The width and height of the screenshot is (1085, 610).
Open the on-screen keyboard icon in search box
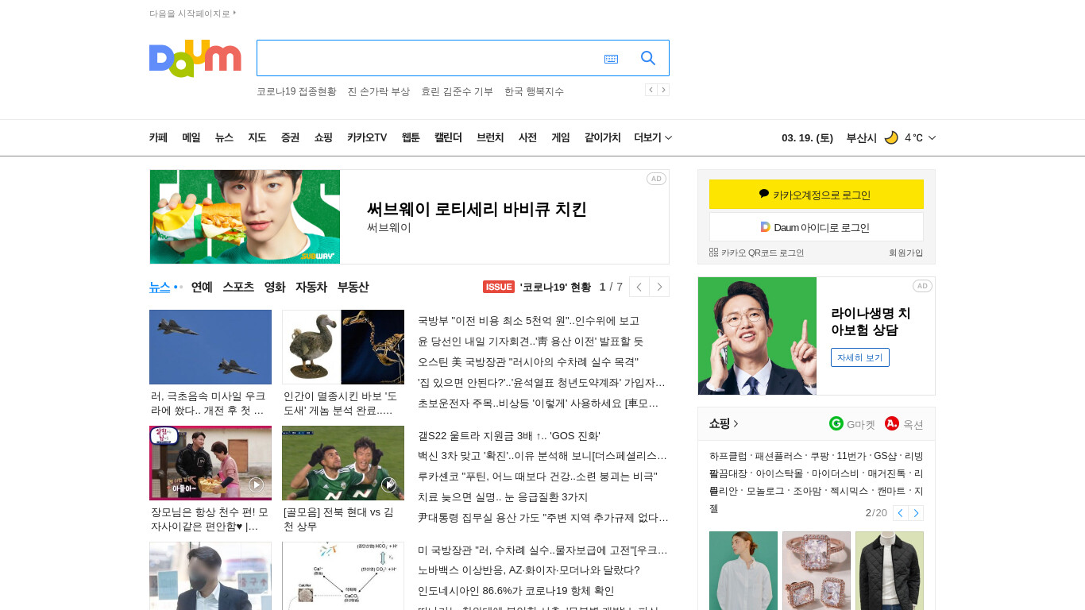pos(611,59)
